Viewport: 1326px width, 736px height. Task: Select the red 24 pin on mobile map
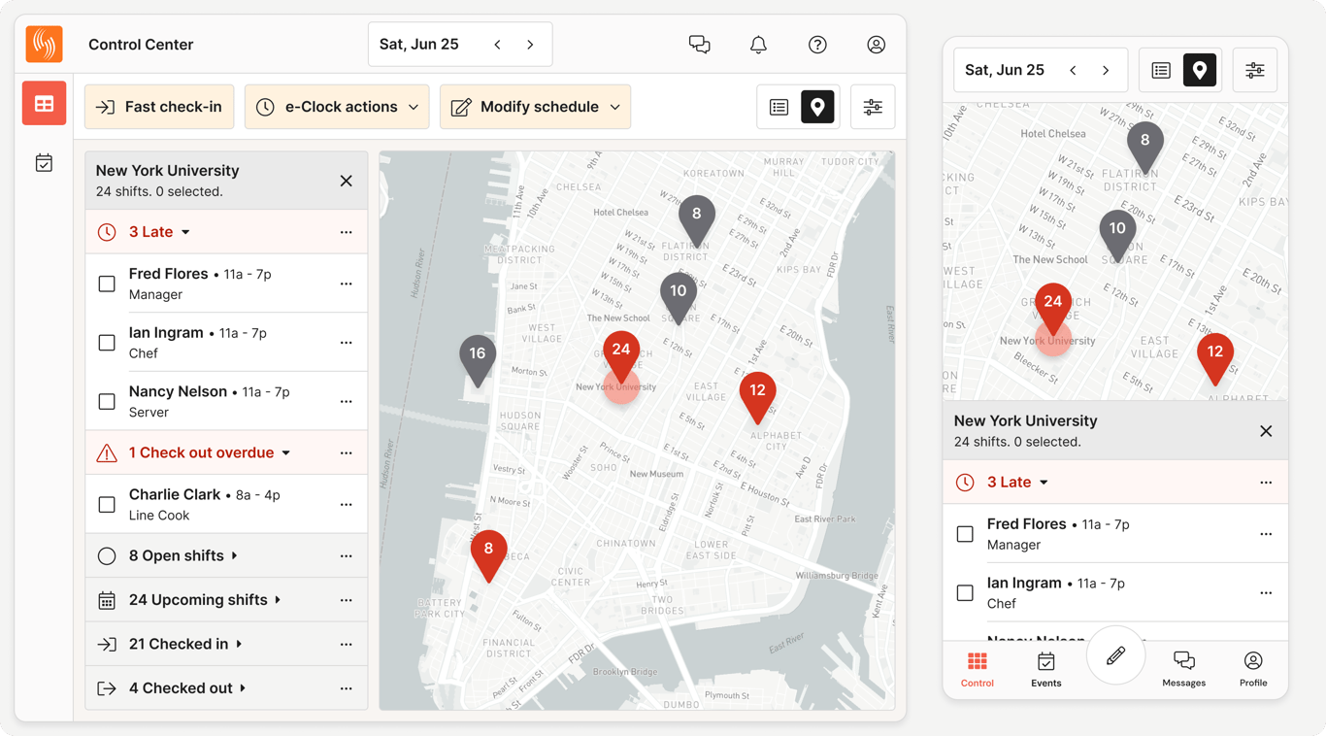coord(1052,309)
